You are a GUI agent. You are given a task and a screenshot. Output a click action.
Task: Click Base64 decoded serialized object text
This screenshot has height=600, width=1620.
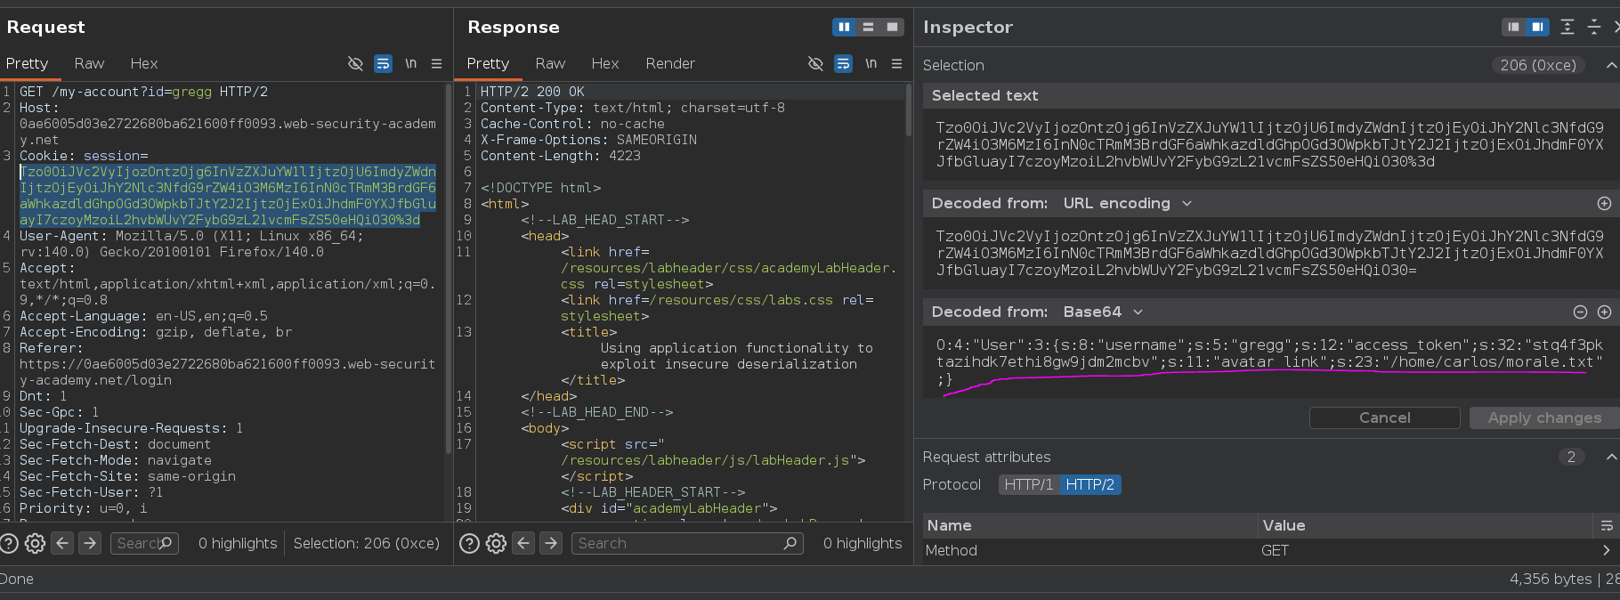(1269, 361)
